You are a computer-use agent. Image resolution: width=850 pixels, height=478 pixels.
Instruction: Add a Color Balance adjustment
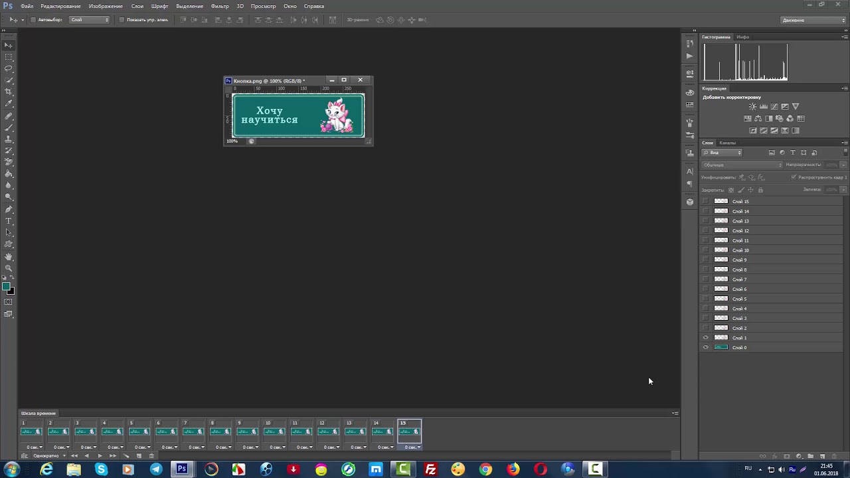(x=758, y=119)
